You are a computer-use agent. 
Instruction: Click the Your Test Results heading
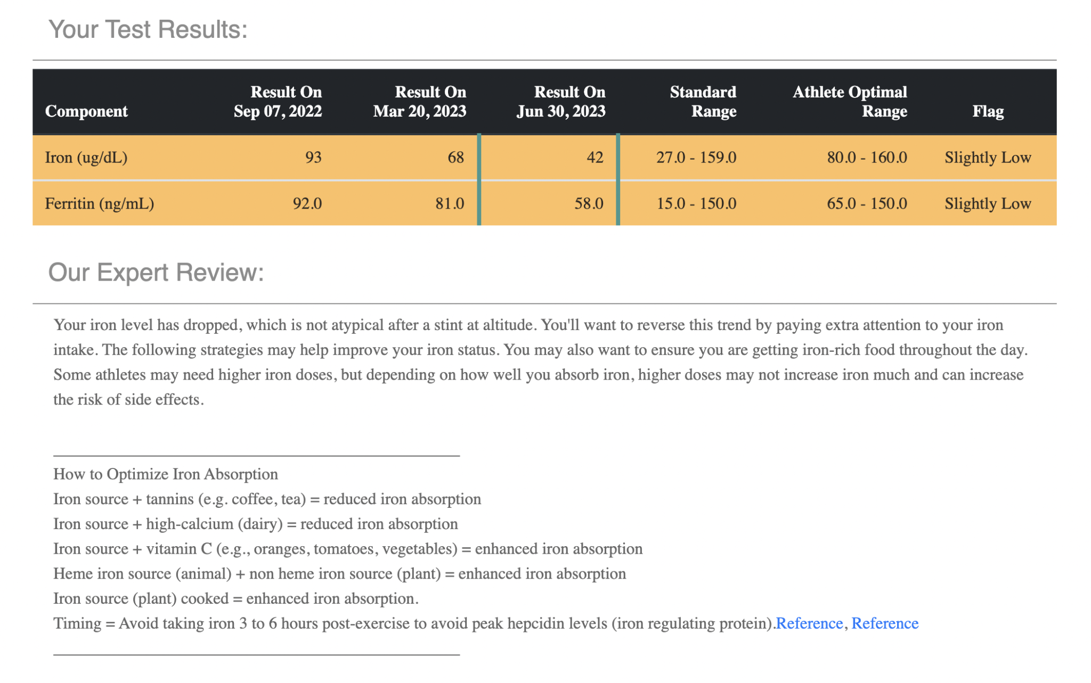point(148,30)
